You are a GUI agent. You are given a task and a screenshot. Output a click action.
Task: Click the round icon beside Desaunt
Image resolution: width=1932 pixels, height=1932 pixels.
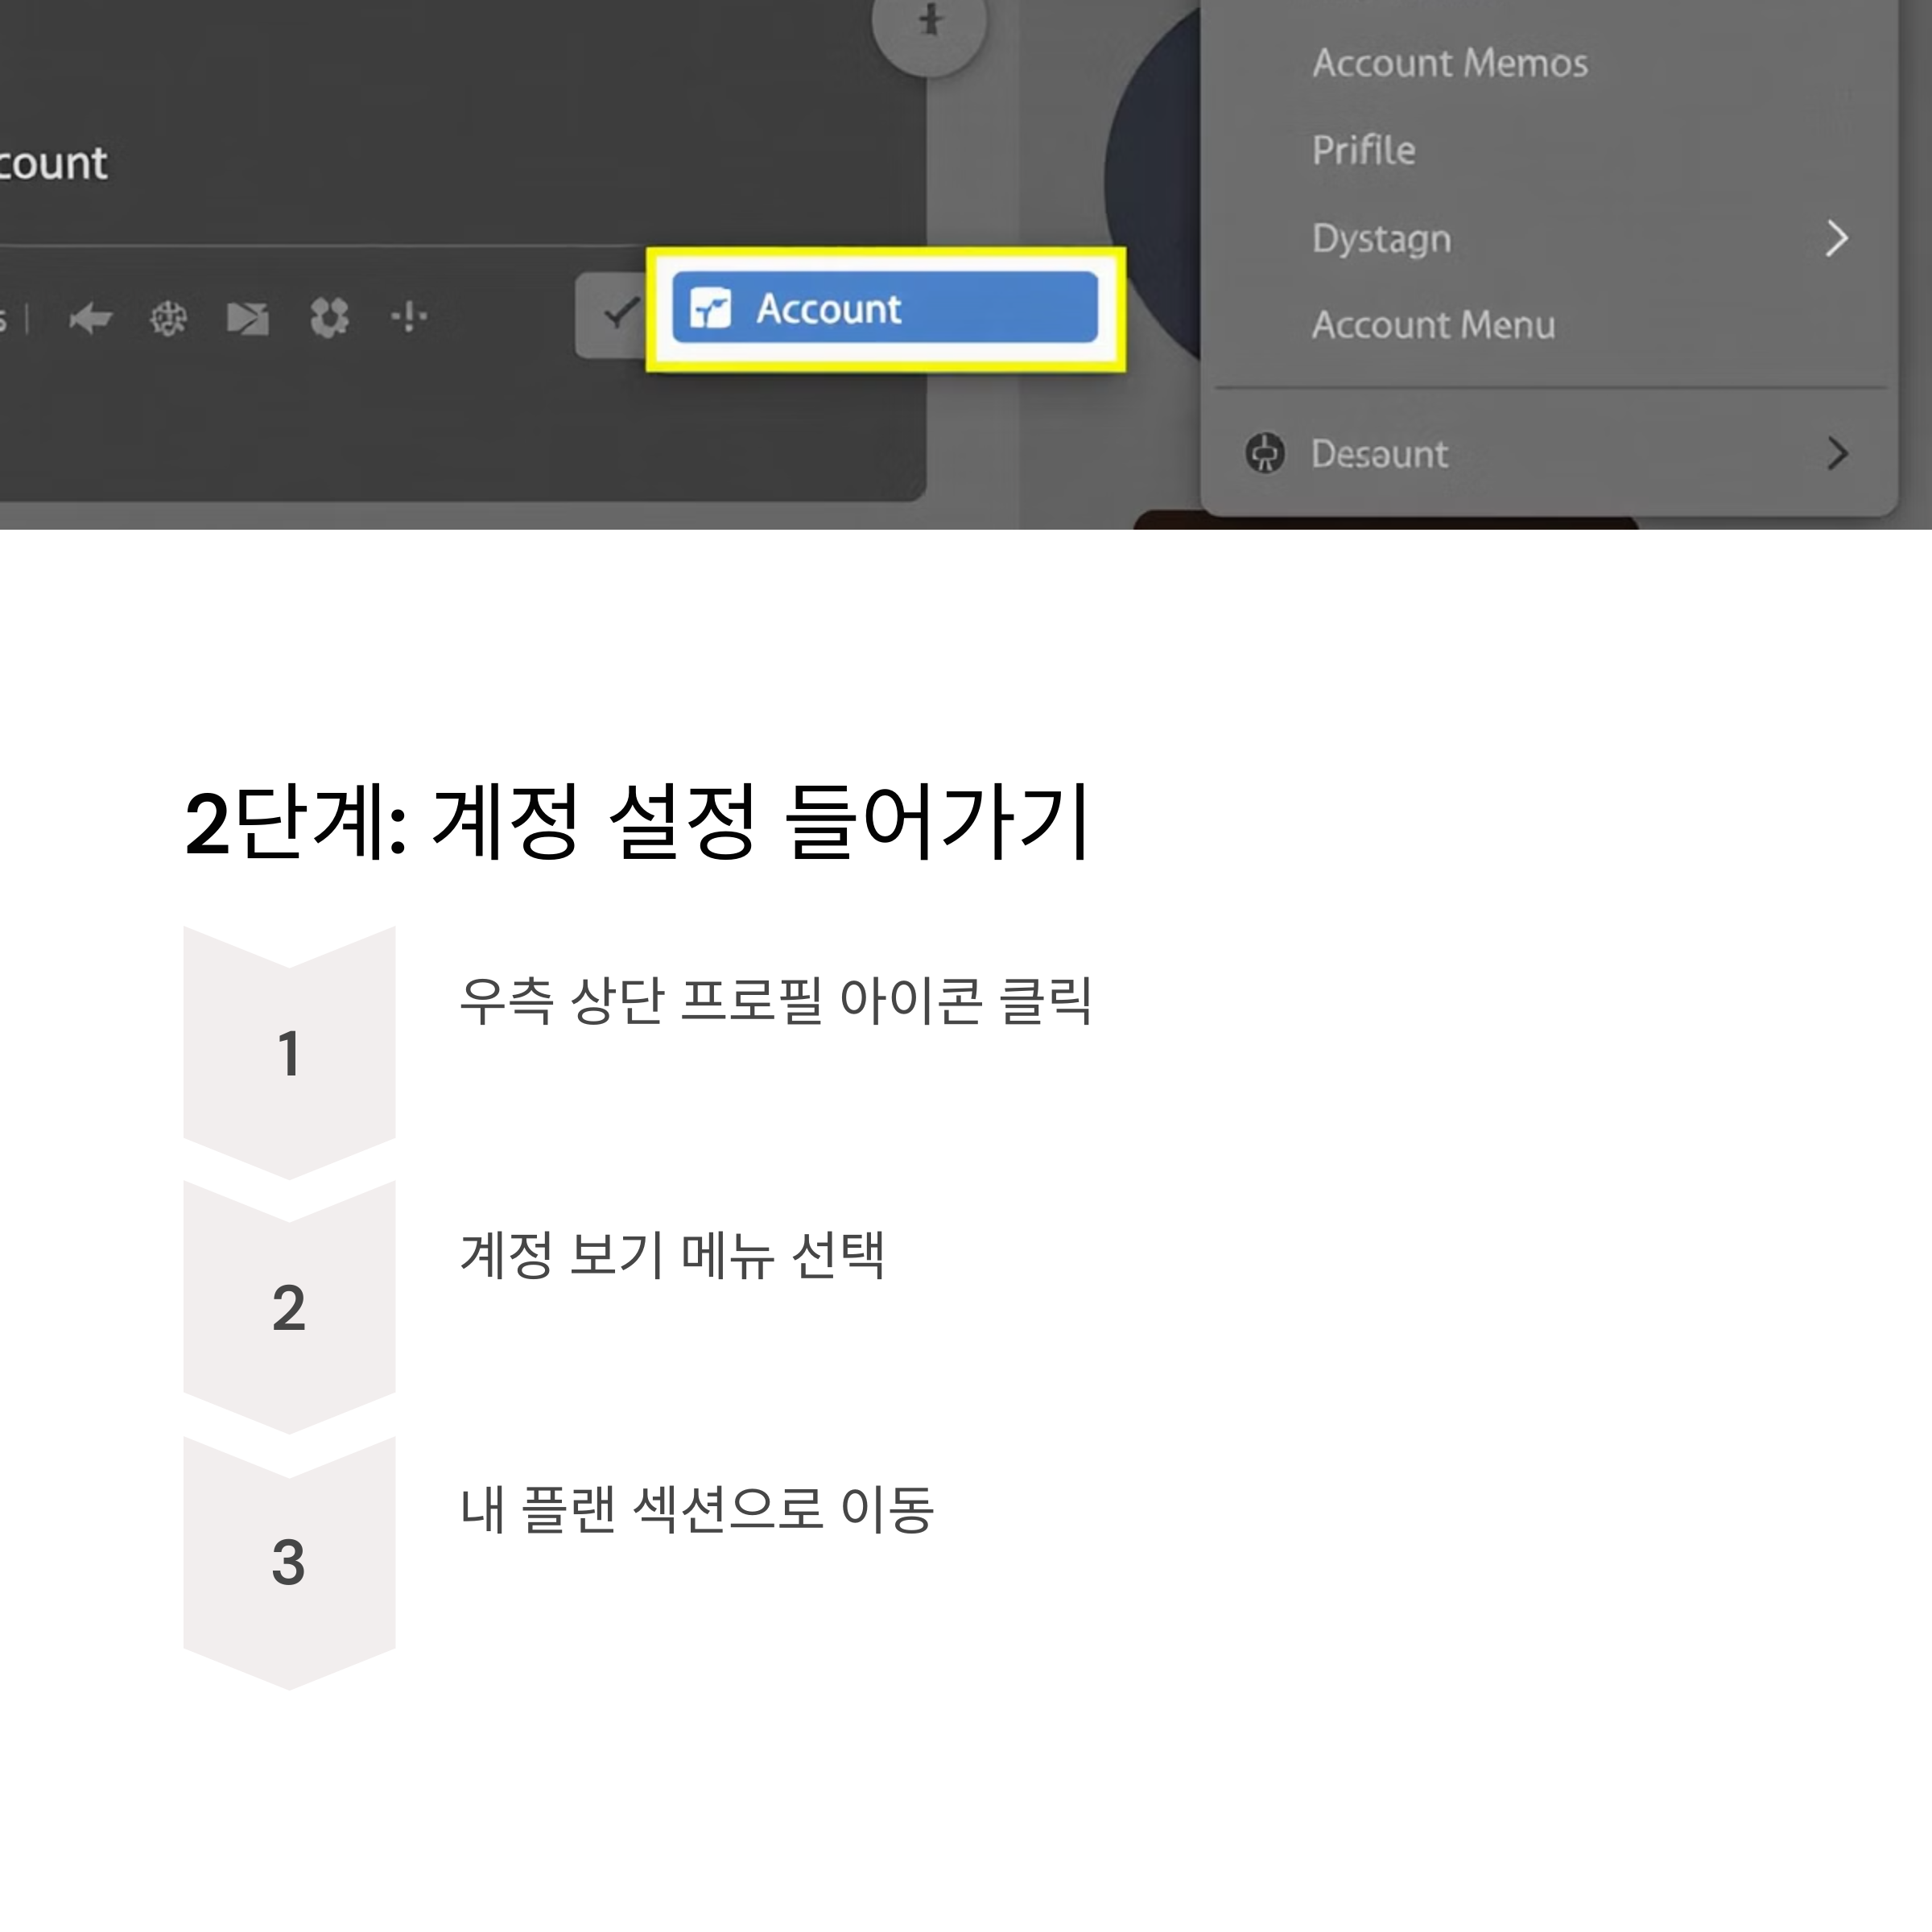click(x=1265, y=453)
